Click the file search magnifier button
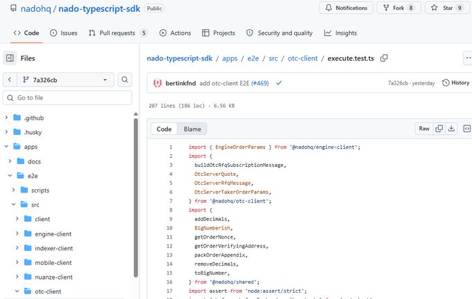472x299 pixels. click(x=125, y=80)
